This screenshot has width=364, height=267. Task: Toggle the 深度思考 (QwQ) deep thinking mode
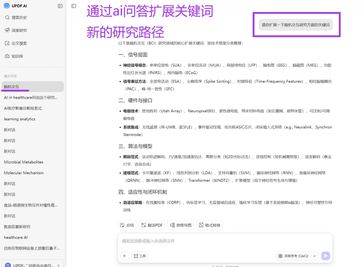coord(293,256)
